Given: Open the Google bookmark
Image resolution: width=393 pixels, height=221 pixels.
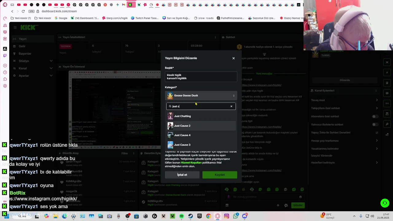Looking at the screenshot, I should coord(61,18).
